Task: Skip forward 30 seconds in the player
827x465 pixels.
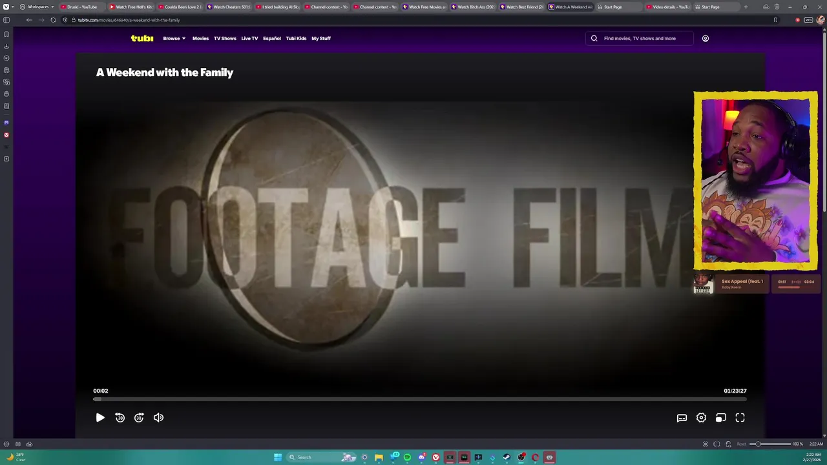Action: [x=139, y=418]
